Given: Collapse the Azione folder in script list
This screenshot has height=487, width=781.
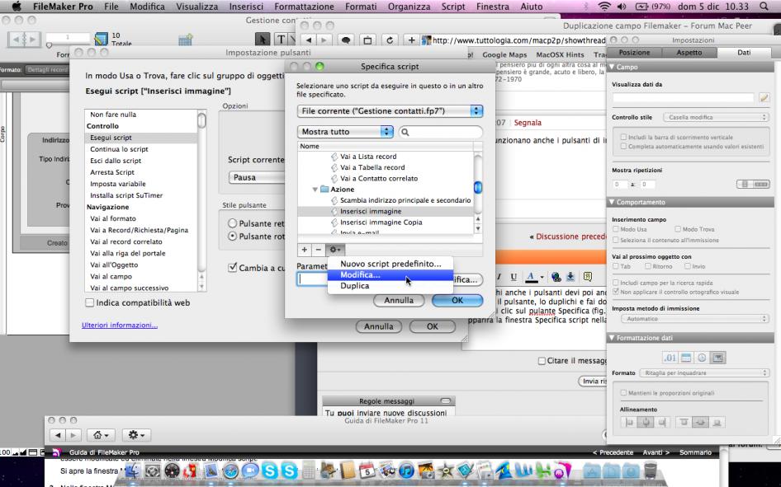Looking at the screenshot, I should (x=315, y=190).
